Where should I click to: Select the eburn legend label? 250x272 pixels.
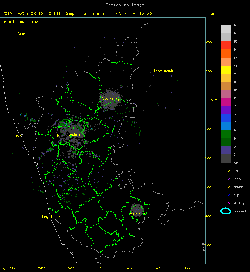238,187
